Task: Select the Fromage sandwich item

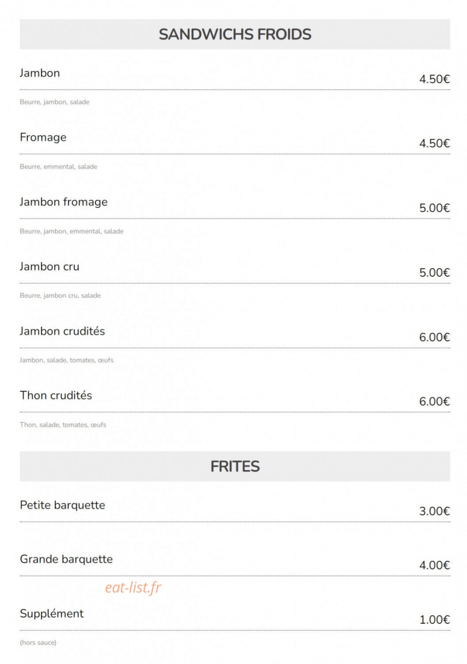Action: pos(43,137)
